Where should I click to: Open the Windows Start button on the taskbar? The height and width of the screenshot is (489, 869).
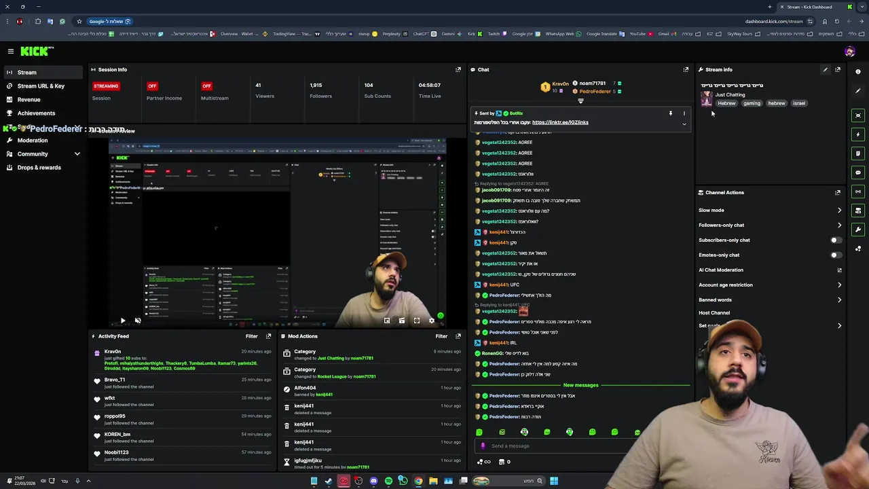point(554,481)
